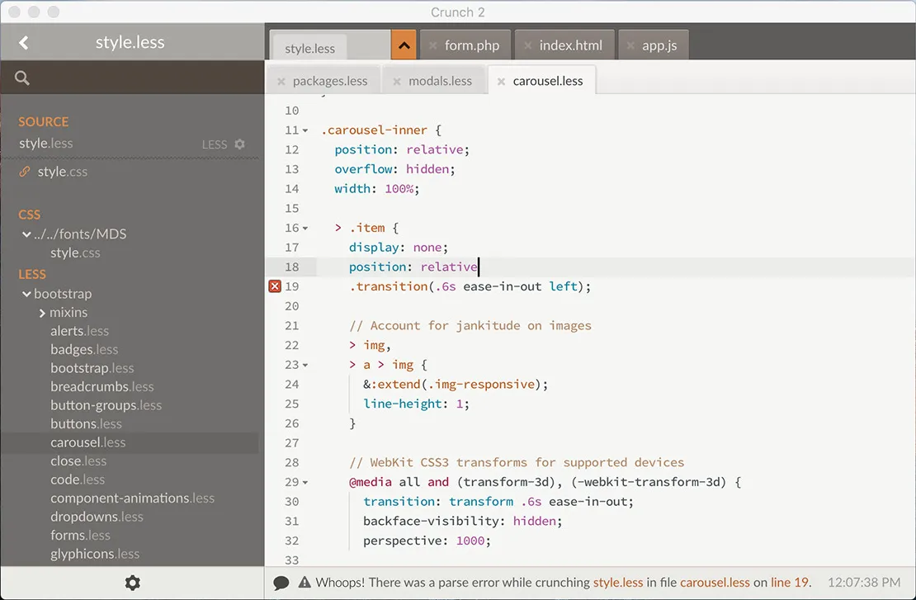Click the warning triangle in the status bar
Viewport: 916px width, 600px height.
pos(303,582)
